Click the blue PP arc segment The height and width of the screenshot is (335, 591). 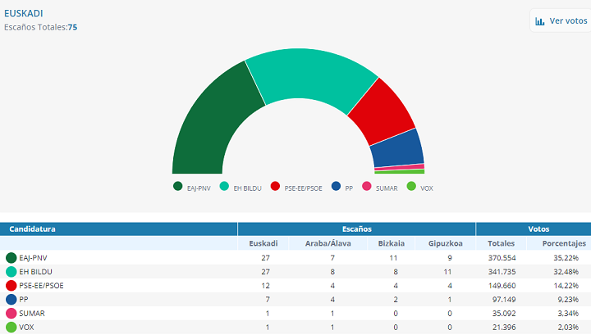coord(398,148)
